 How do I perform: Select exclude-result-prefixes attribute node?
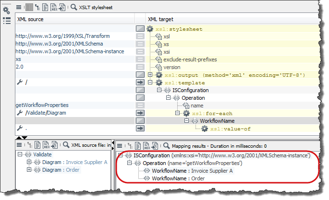click(x=190, y=59)
